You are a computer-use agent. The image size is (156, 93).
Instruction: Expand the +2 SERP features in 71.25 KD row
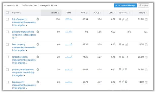click(x=127, y=57)
